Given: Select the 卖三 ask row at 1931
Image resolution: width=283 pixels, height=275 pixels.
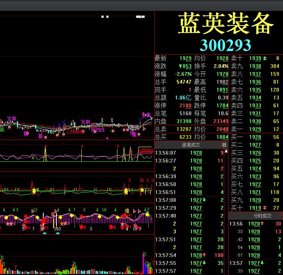Looking at the screenshot, I should tap(256, 113).
